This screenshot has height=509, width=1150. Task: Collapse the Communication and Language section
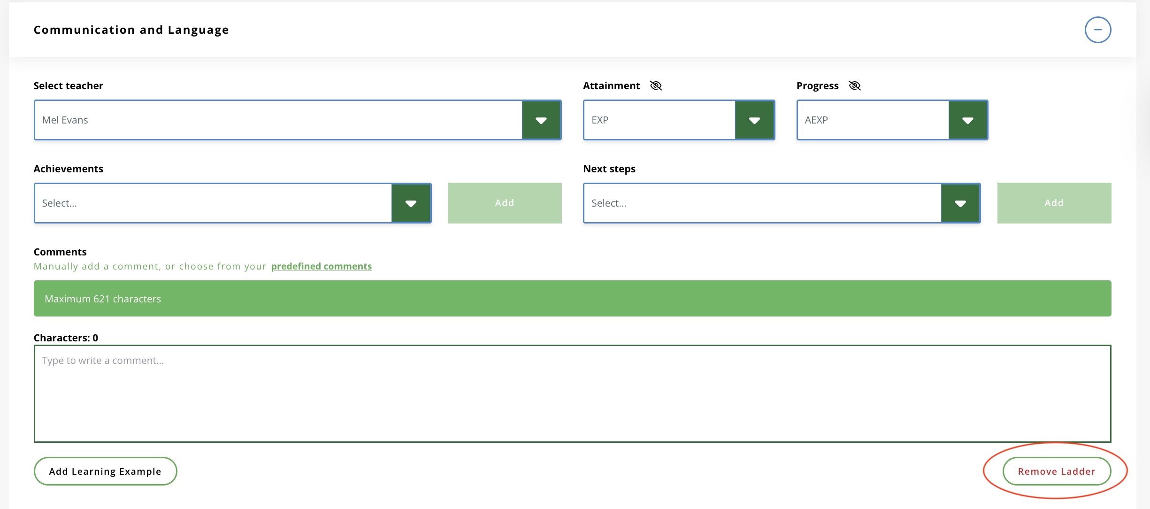(x=1097, y=30)
